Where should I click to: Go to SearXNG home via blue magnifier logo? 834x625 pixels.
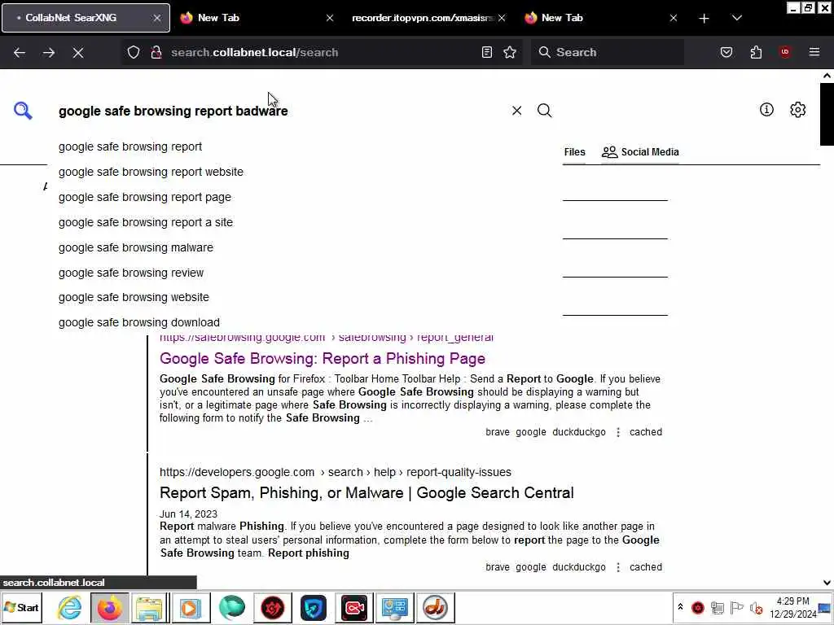23,111
